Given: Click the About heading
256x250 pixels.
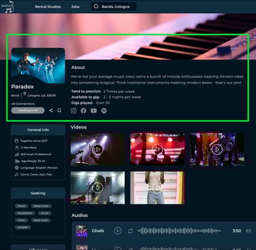Looking at the screenshot, I should pyautogui.click(x=78, y=68).
